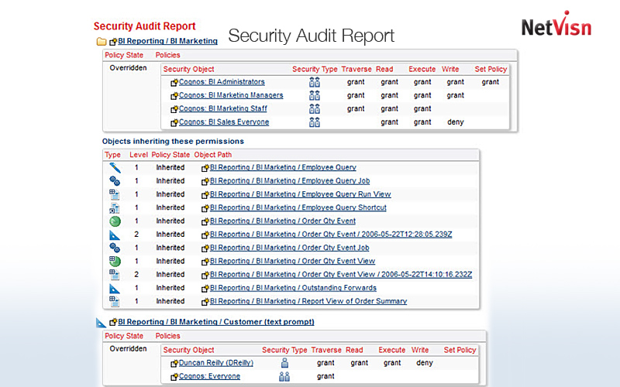This screenshot has width=620, height=387.
Task: Click the single user icon in Duncan Reilly row
Action: pos(284,363)
